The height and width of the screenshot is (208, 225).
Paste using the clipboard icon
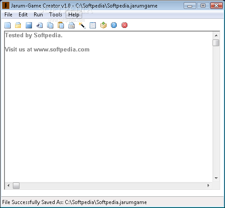(x=61, y=25)
